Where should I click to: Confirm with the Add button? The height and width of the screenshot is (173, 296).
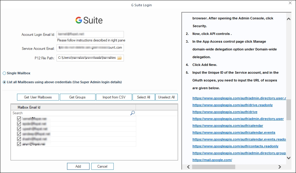(x=78, y=166)
